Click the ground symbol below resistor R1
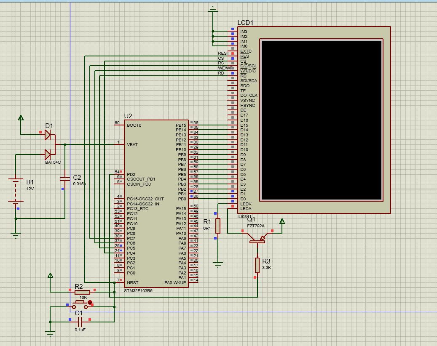Image resolution: width=437 pixels, height=346 pixels. click(x=218, y=265)
